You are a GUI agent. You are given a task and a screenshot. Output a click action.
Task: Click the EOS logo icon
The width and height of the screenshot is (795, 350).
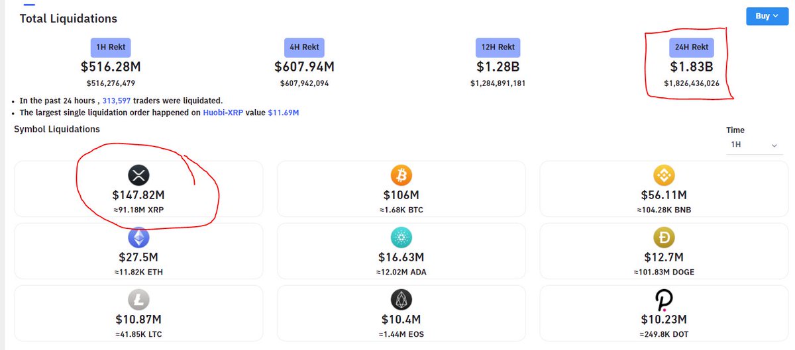(401, 300)
